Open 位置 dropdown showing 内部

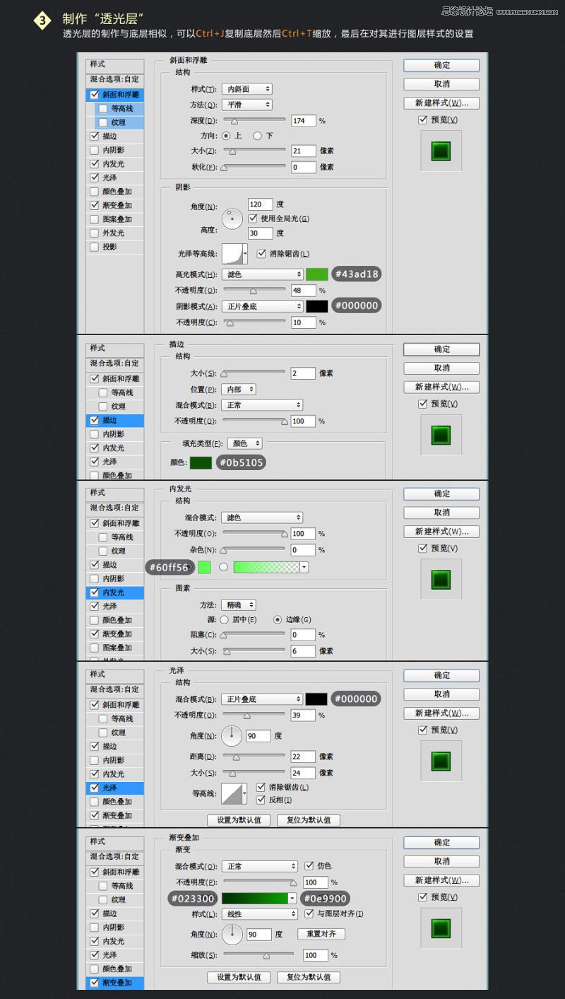(239, 390)
